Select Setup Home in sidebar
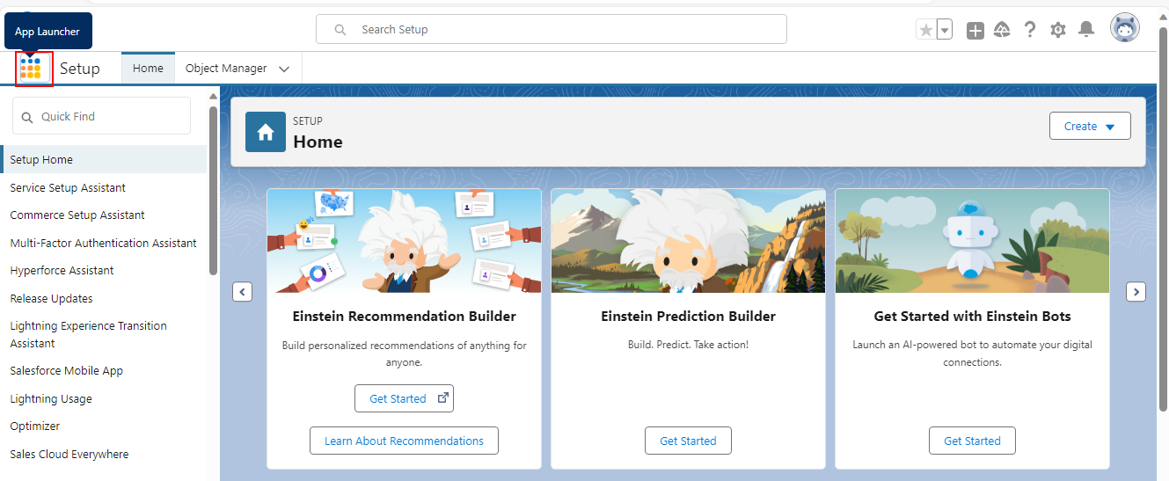 coord(104,160)
